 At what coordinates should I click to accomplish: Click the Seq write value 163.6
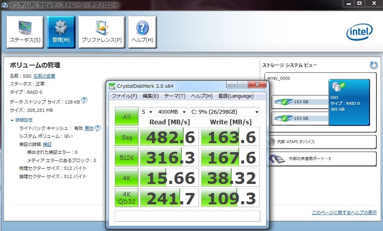[230, 136]
